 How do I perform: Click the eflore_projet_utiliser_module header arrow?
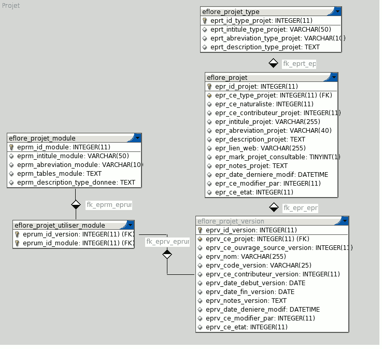130,225
